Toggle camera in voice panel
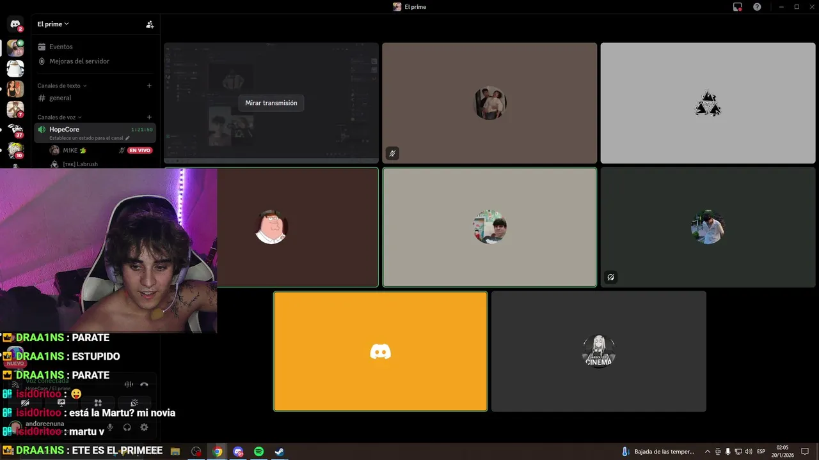This screenshot has height=460, width=819. 25,403
